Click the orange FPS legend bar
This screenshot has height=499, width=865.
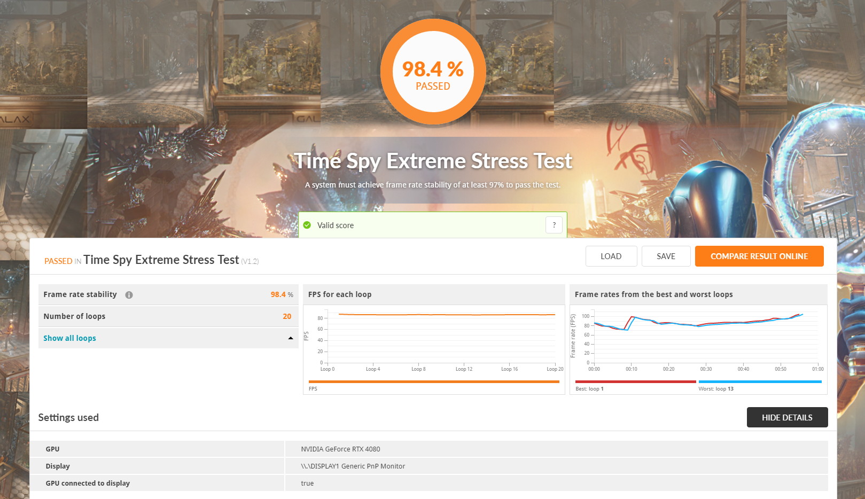[x=434, y=381]
